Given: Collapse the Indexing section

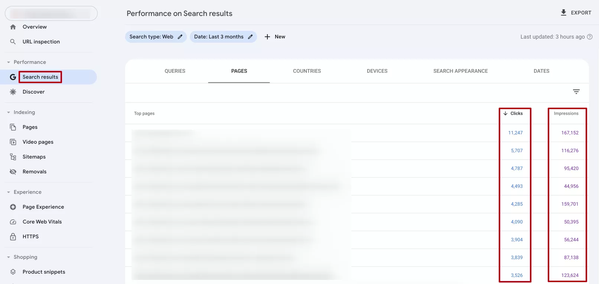Looking at the screenshot, I should click(9, 112).
